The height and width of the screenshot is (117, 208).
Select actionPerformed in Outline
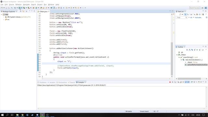pos(196,65)
